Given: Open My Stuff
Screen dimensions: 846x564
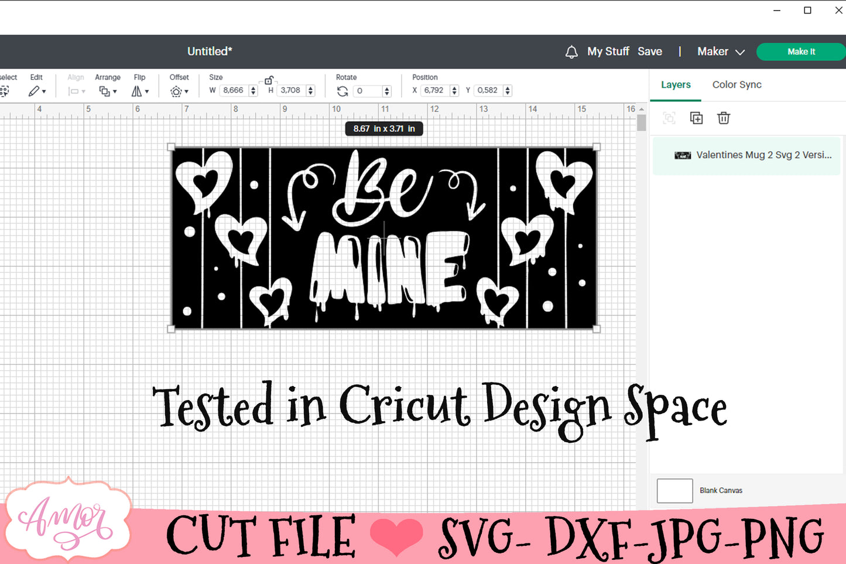Looking at the screenshot, I should tap(608, 52).
